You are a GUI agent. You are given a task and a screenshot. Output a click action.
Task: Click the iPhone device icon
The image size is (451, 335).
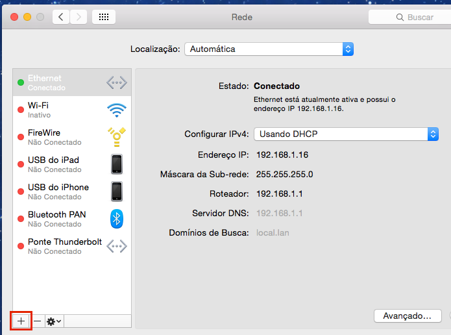tap(117, 192)
